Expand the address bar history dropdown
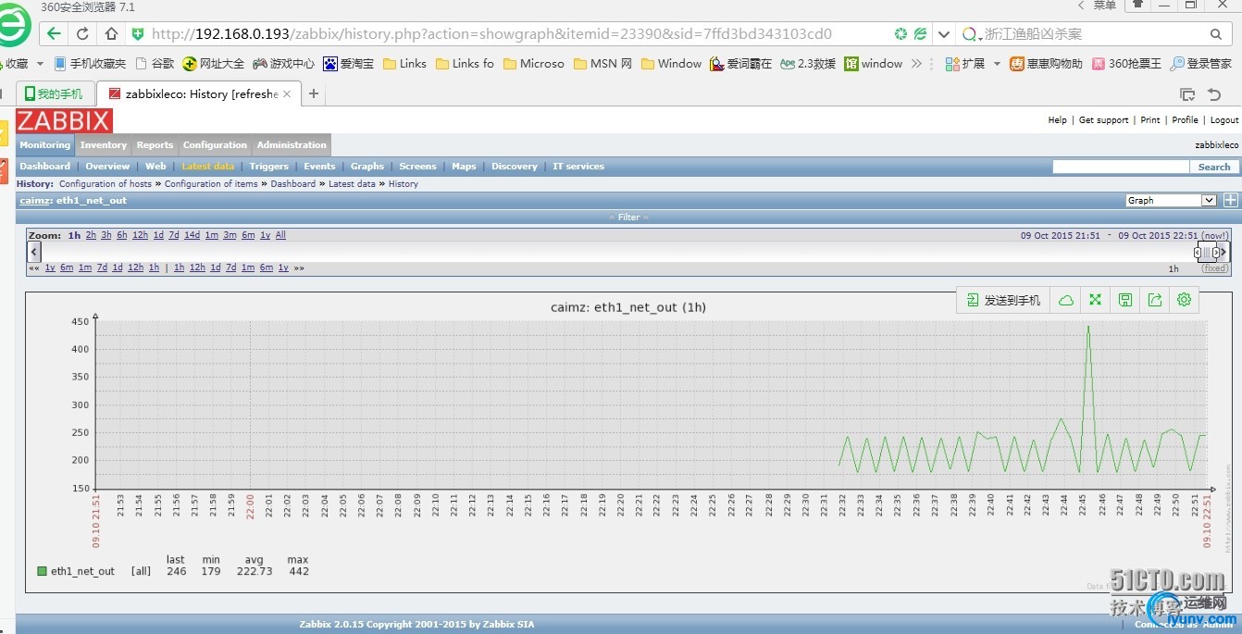1242x634 pixels. [x=943, y=34]
